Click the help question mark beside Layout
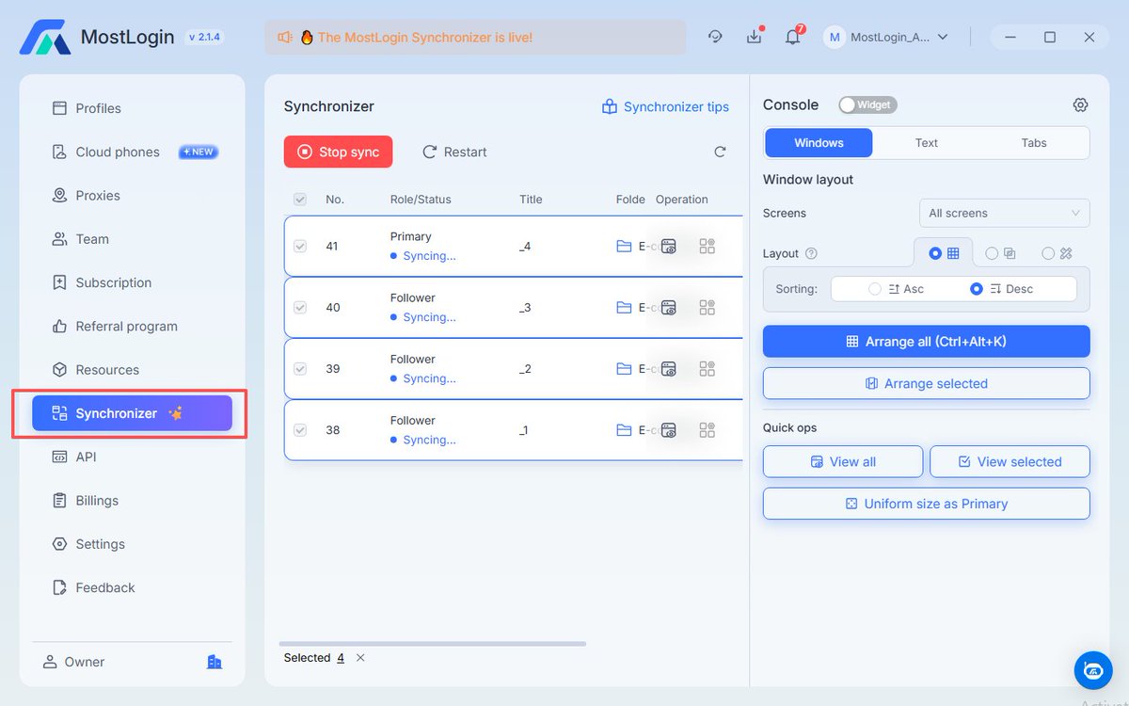This screenshot has width=1129, height=706. (x=811, y=253)
